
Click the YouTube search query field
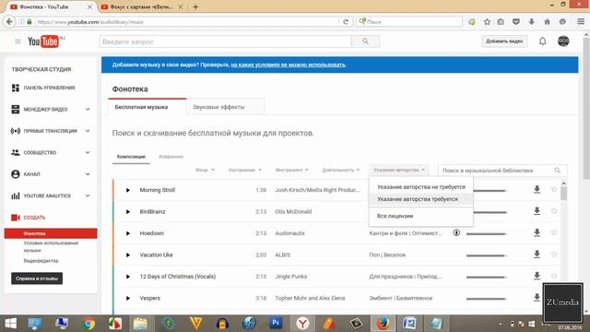pos(225,41)
